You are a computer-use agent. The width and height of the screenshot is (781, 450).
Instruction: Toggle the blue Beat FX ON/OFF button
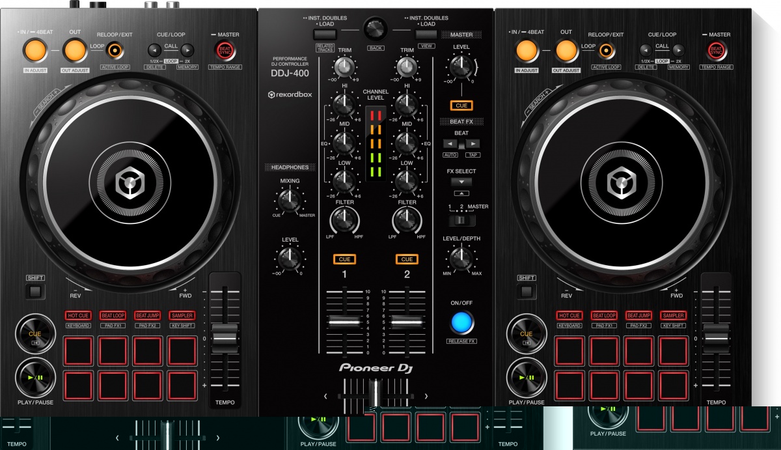(461, 322)
